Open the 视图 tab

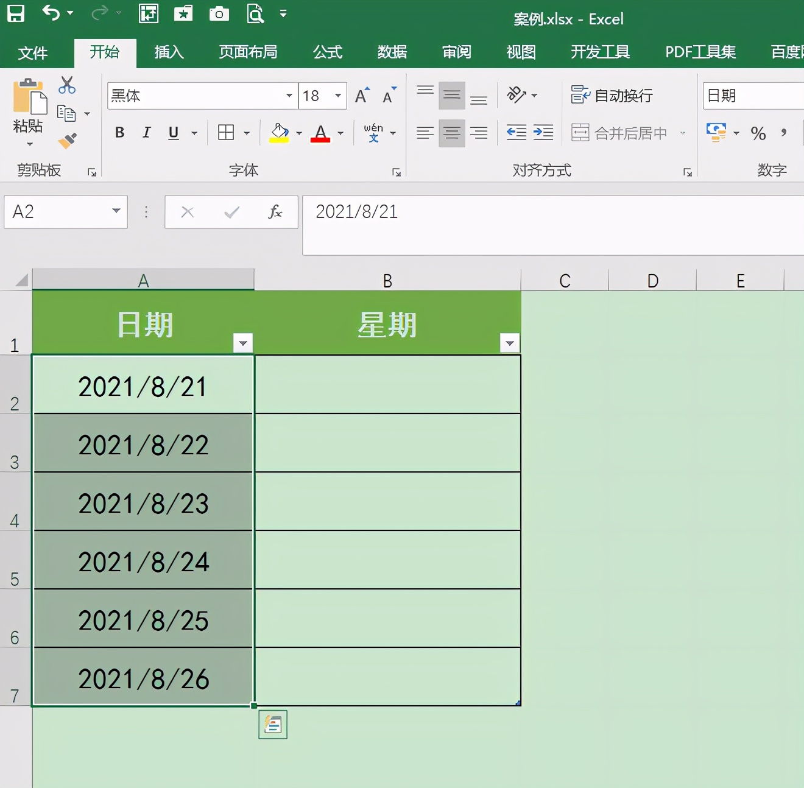(x=521, y=52)
